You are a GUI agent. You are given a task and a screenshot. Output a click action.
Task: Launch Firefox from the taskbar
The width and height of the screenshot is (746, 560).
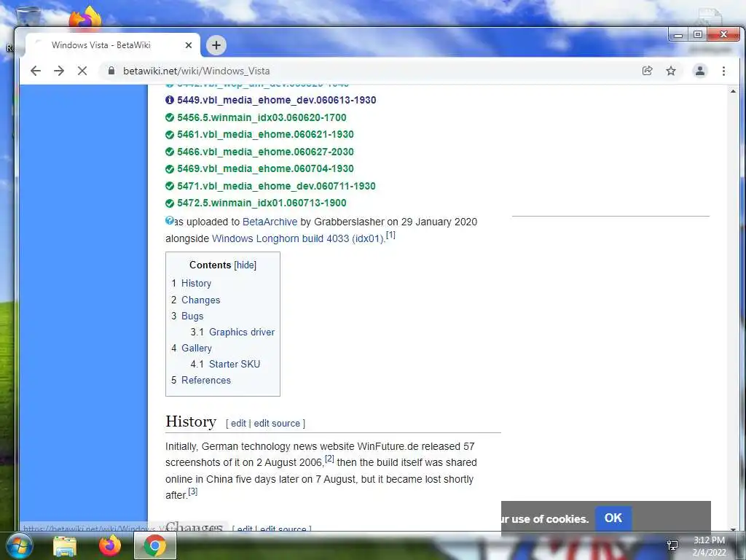click(110, 545)
